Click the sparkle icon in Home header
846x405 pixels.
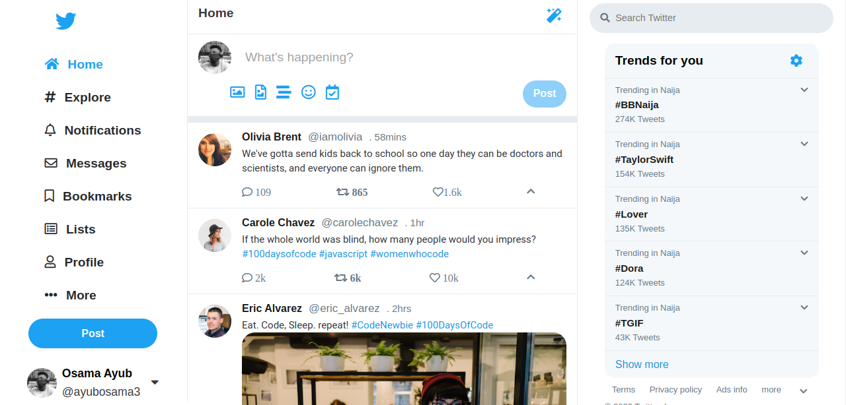[x=554, y=15]
